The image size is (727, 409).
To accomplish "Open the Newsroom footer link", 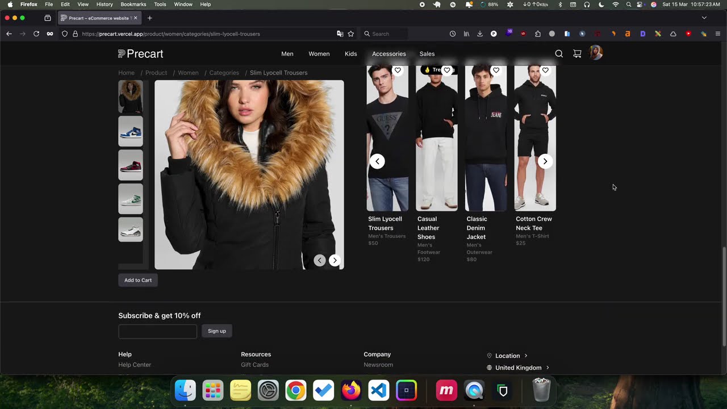I will click(x=378, y=365).
